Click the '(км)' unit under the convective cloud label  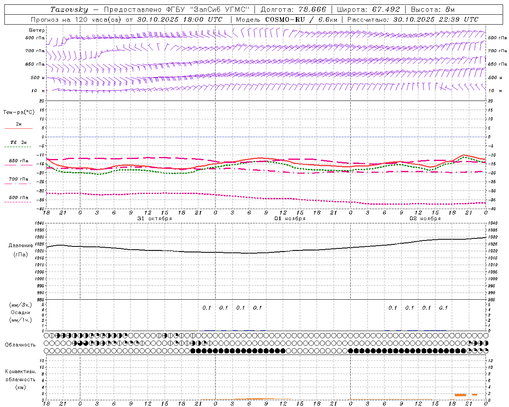[x=20, y=387]
